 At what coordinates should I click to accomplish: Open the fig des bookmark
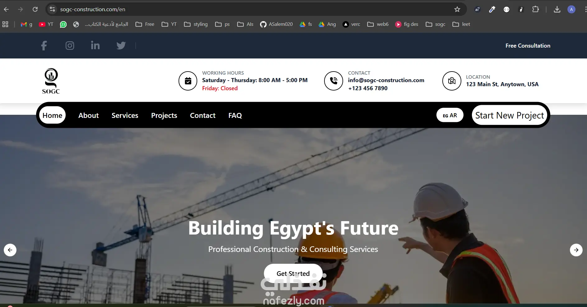pos(407,24)
